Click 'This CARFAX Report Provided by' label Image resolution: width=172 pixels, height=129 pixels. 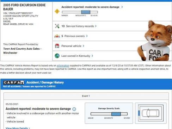[21, 44]
